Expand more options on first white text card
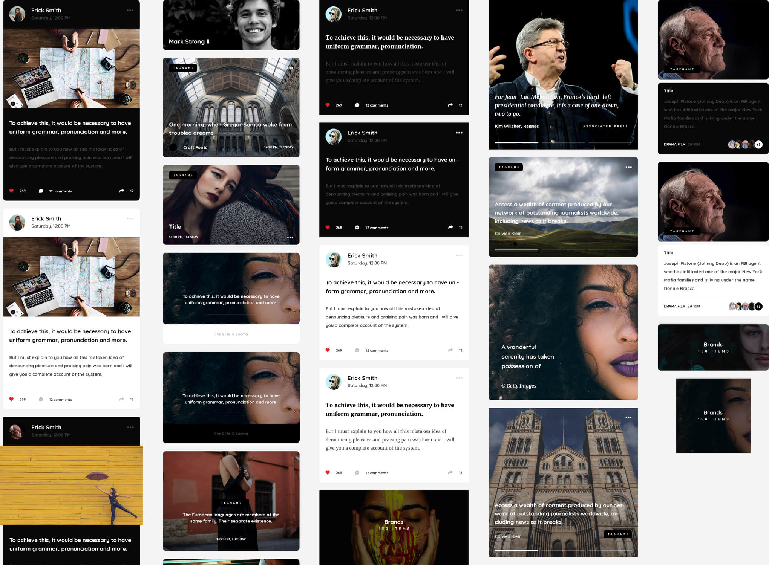 click(459, 255)
